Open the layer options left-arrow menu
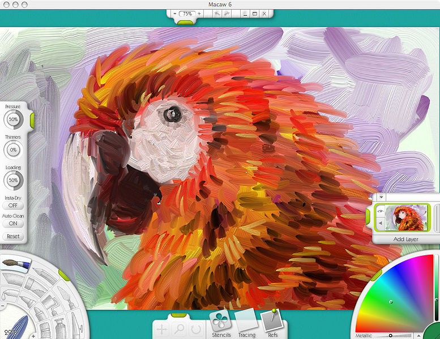Image resolution: width=440 pixels, height=339 pixels. pos(380,223)
